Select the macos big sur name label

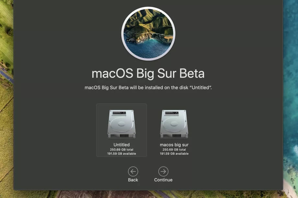tap(174, 145)
